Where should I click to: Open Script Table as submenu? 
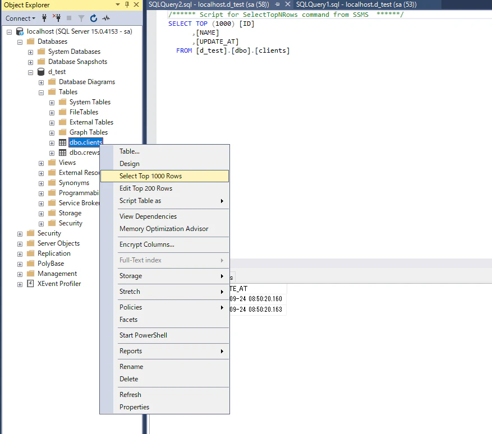(x=164, y=201)
